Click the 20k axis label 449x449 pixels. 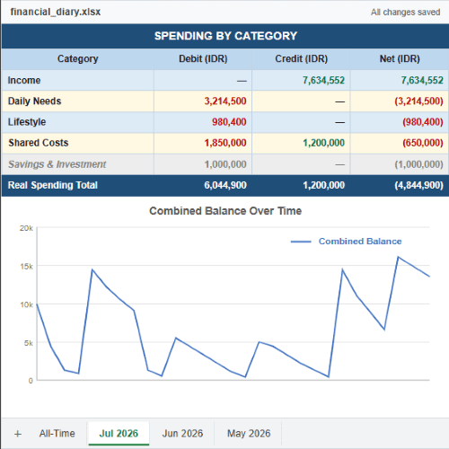click(26, 228)
